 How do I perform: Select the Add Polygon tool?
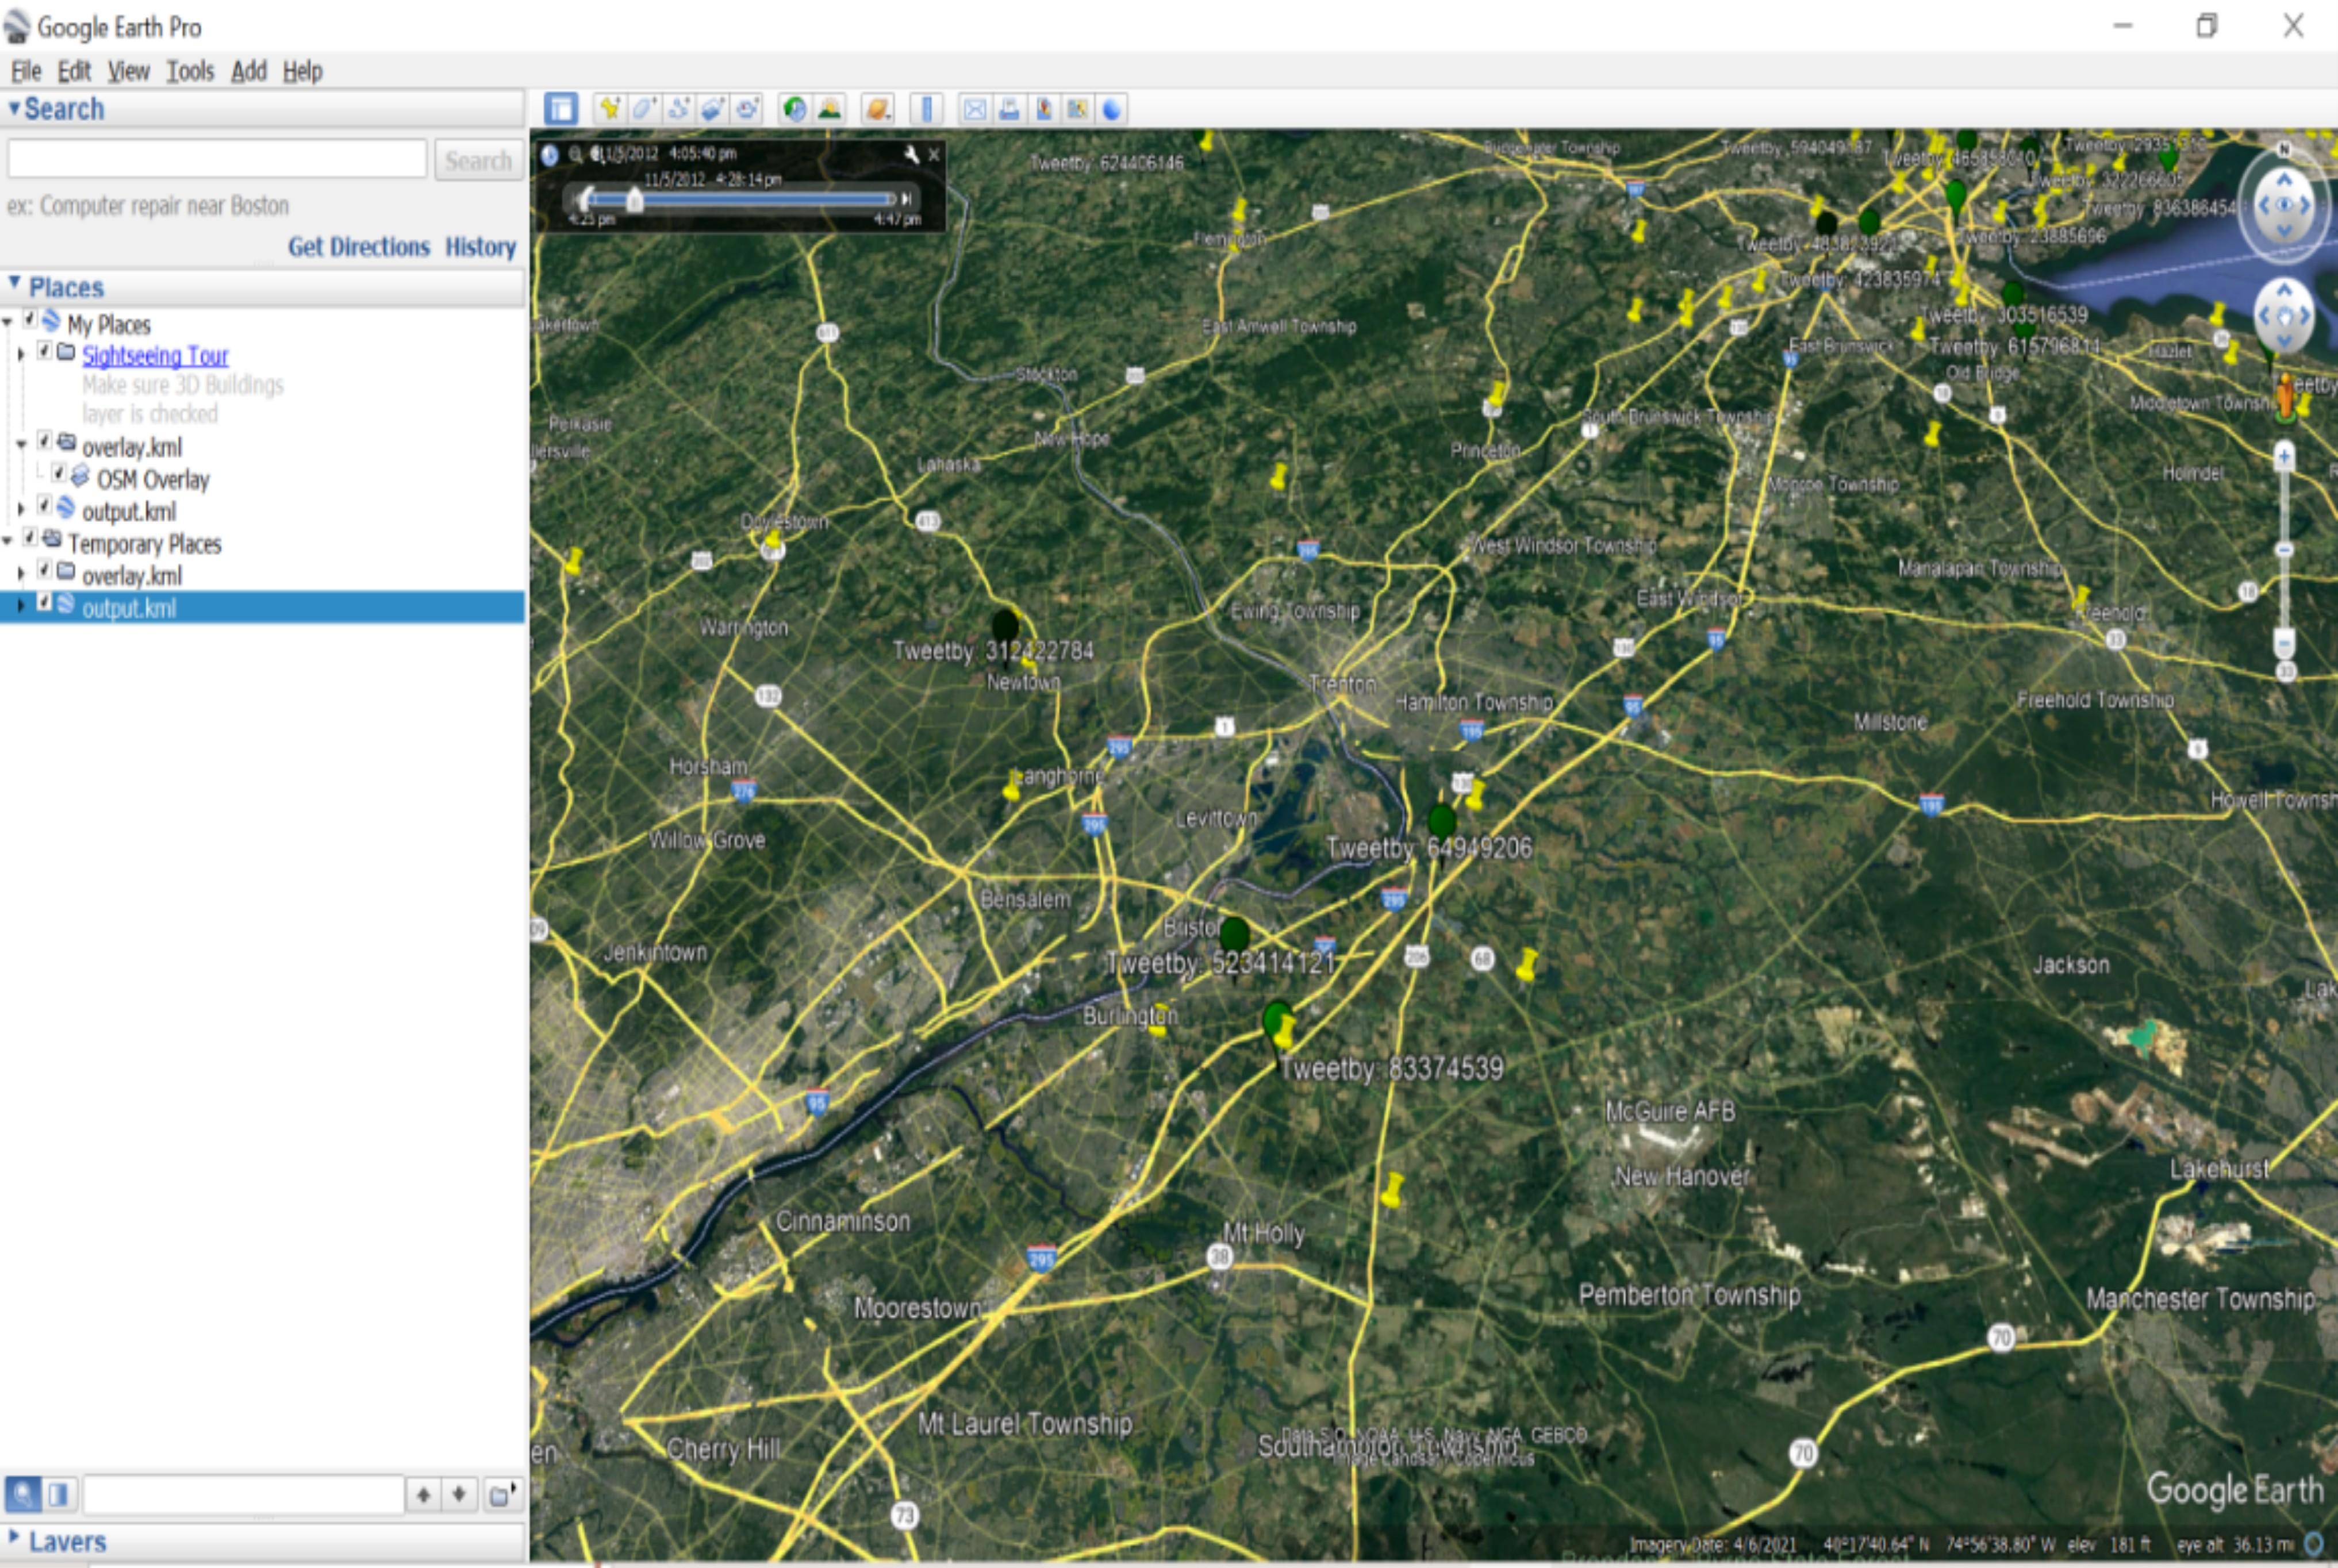click(x=644, y=108)
